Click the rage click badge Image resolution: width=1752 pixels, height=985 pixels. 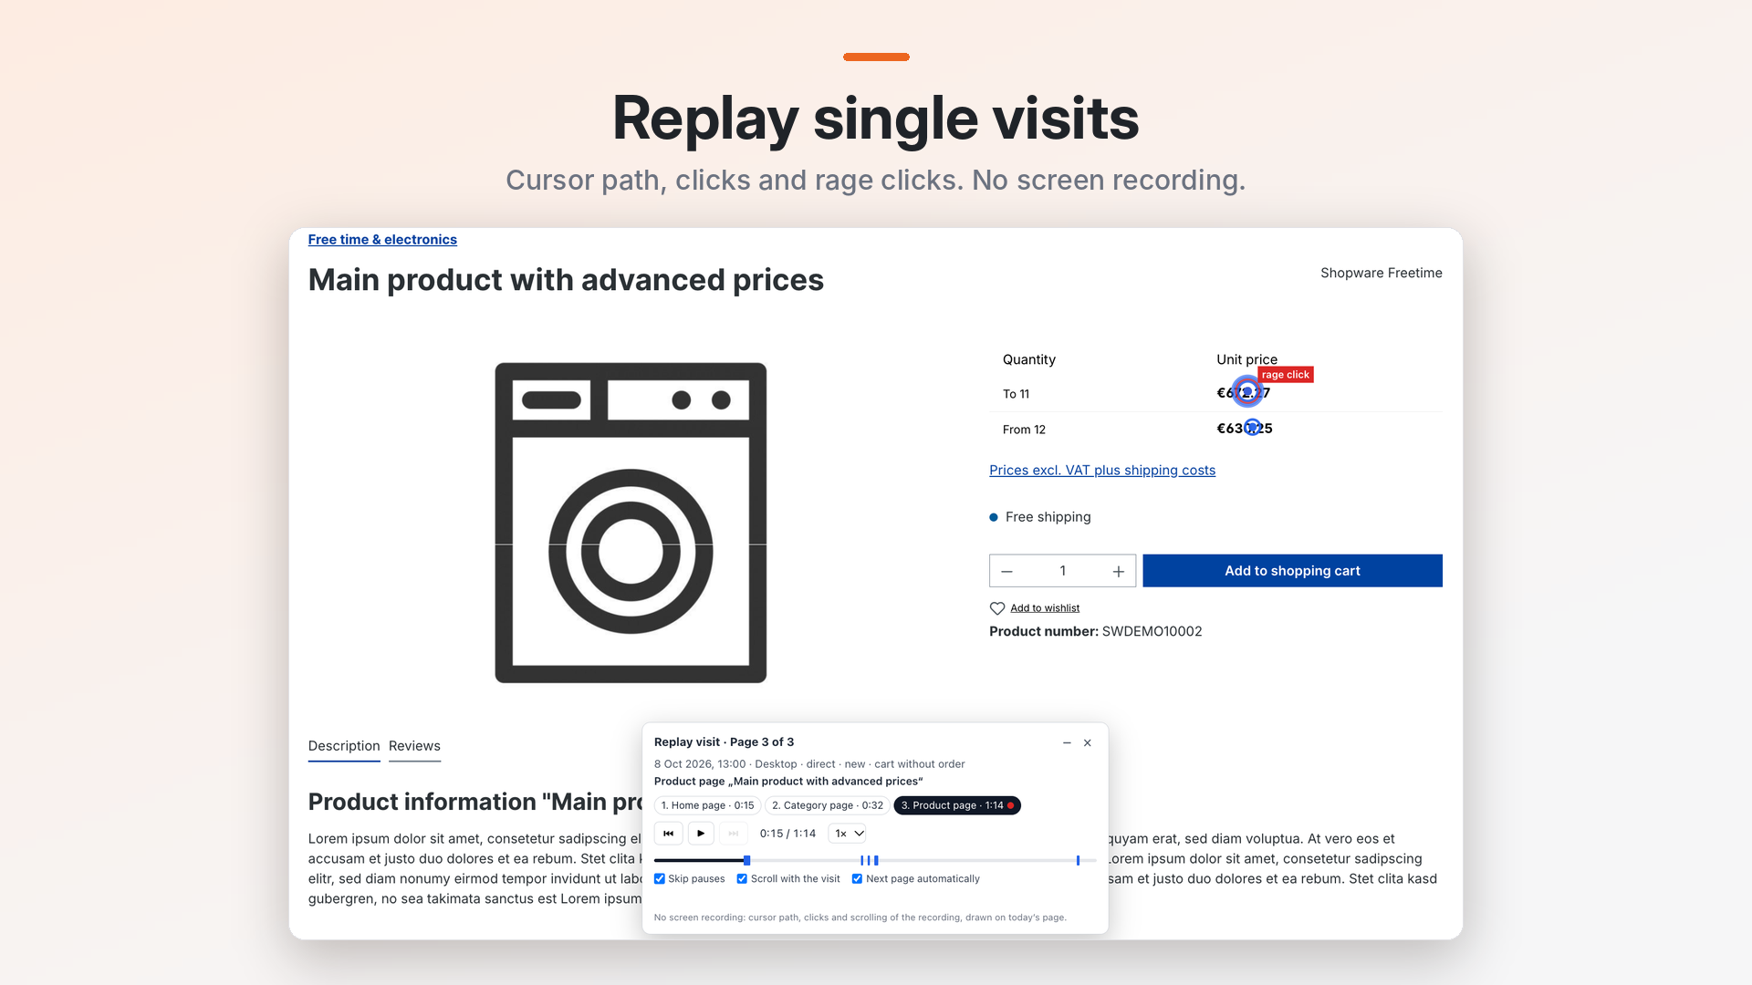(x=1286, y=375)
